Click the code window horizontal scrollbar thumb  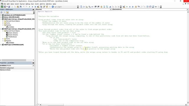pos(53,105)
